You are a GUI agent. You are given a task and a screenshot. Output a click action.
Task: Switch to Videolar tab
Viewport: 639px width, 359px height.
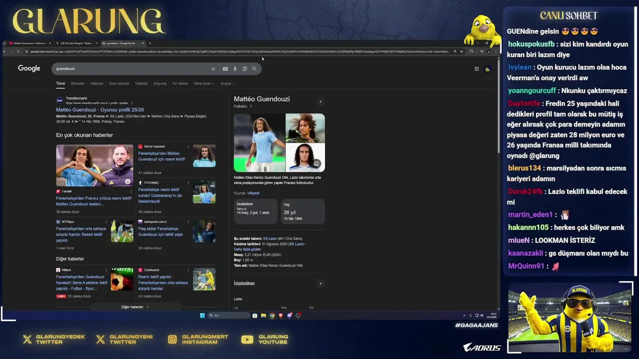pos(141,84)
